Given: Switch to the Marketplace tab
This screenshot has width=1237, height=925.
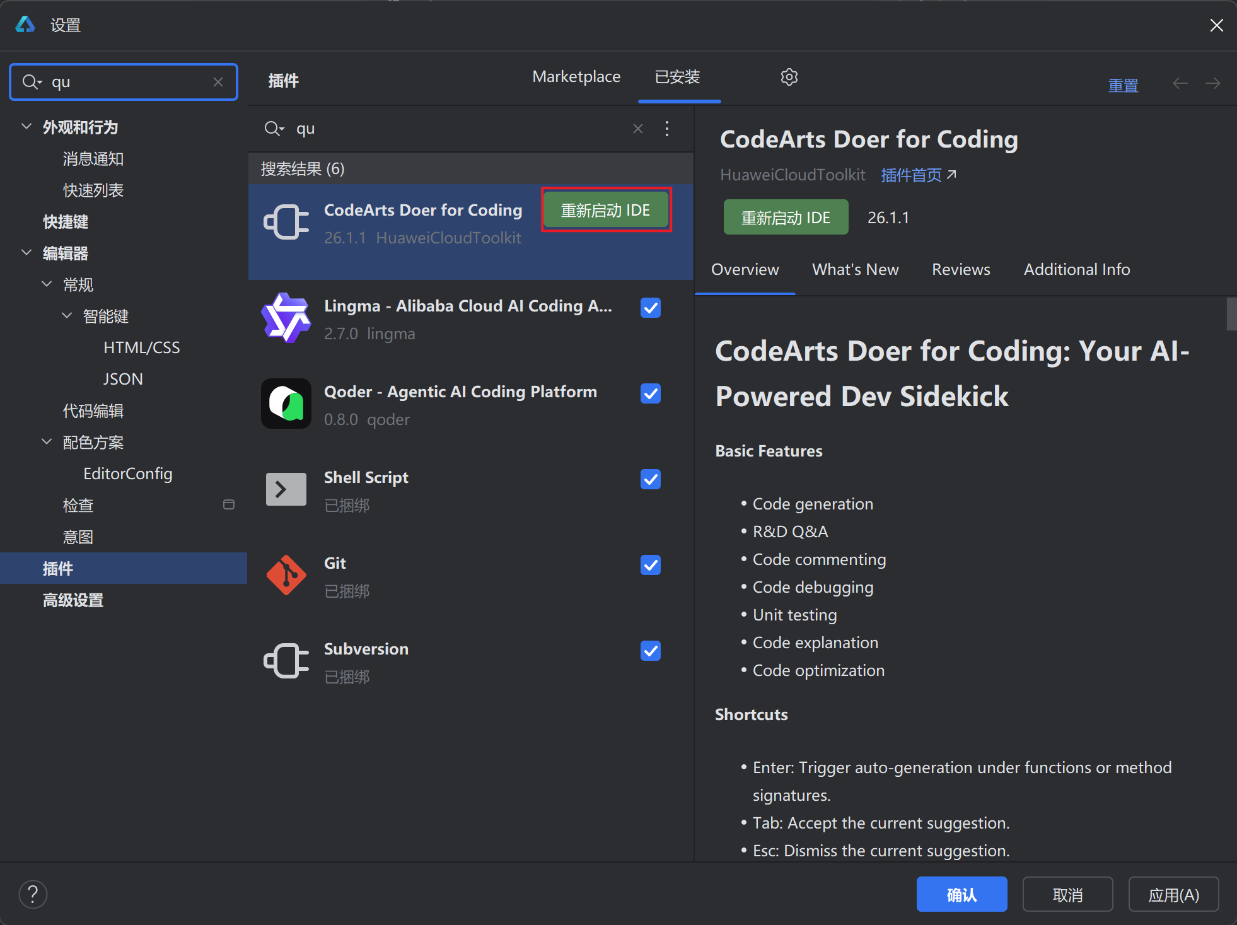Looking at the screenshot, I should pyautogui.click(x=576, y=77).
